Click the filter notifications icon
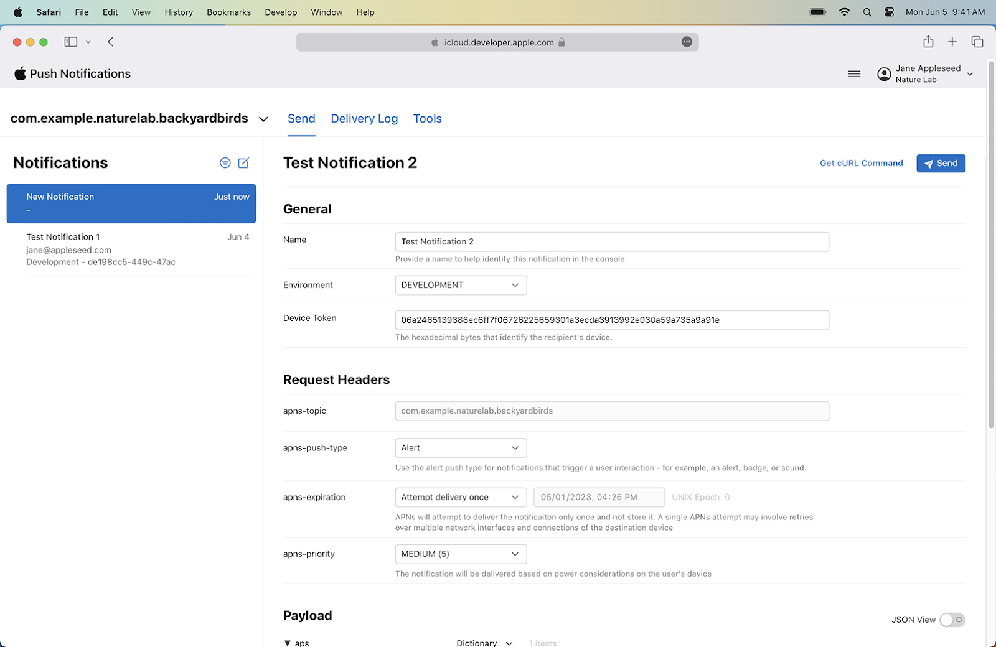Viewport: 996px width, 647px height. [225, 163]
